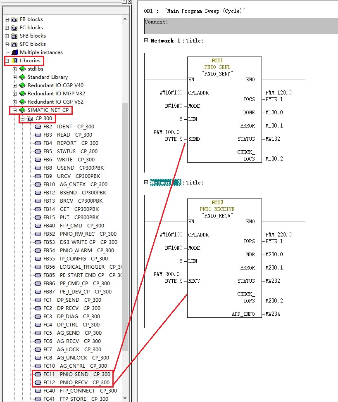Click the FB3 READ block icon

(38, 135)
